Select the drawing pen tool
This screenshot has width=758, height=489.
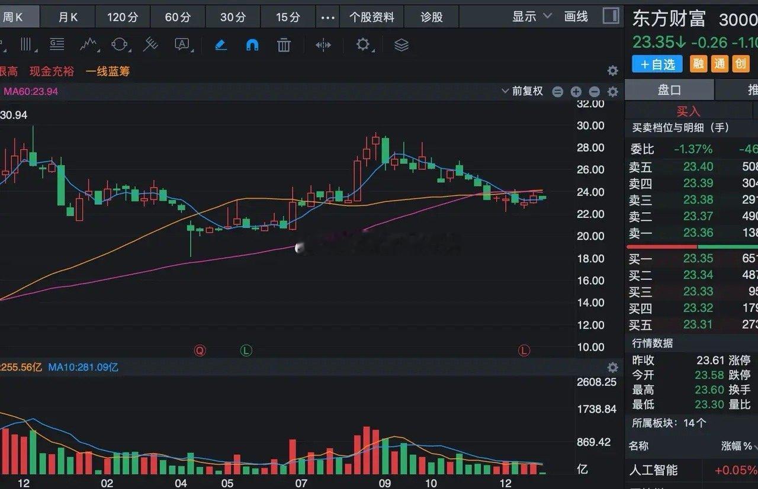pyautogui.click(x=220, y=44)
